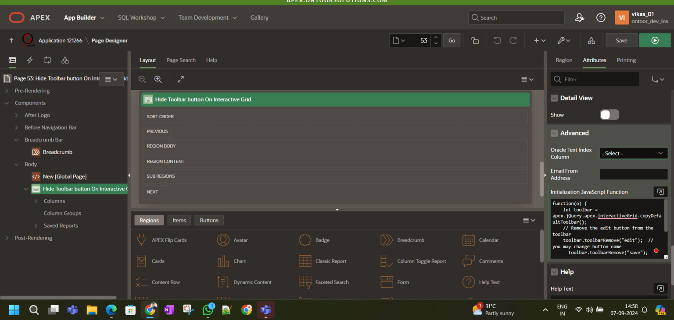Open the Help question mark icon
The width and height of the screenshot is (674, 320).
coord(601,18)
